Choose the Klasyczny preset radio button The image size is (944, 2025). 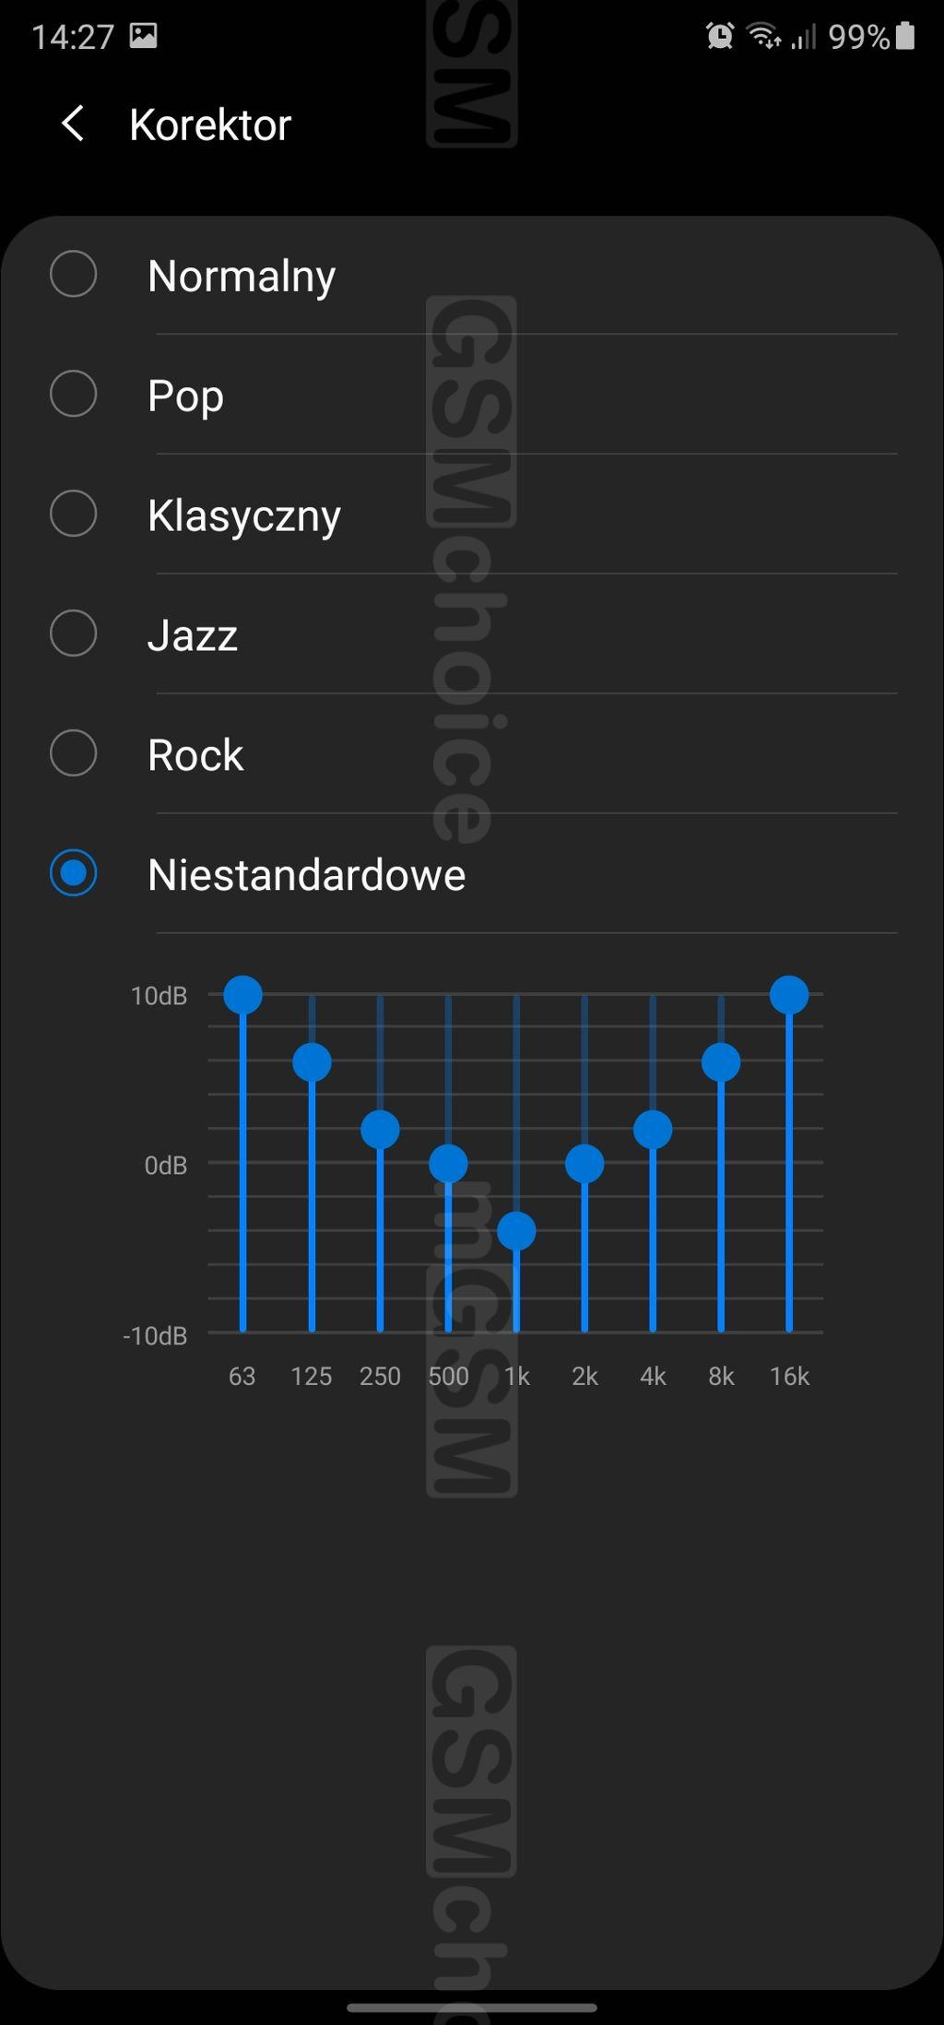pyautogui.click(x=74, y=514)
